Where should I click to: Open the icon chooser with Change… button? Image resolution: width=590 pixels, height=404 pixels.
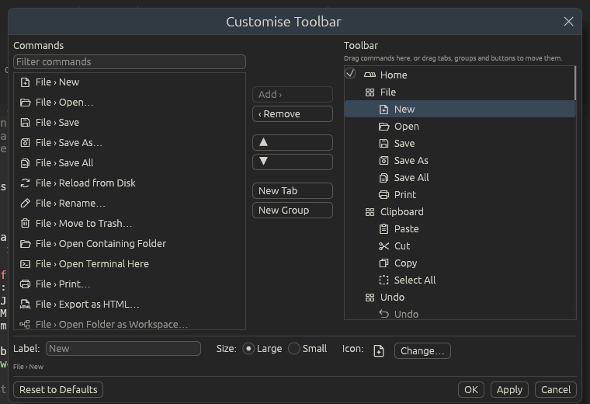[x=422, y=351]
